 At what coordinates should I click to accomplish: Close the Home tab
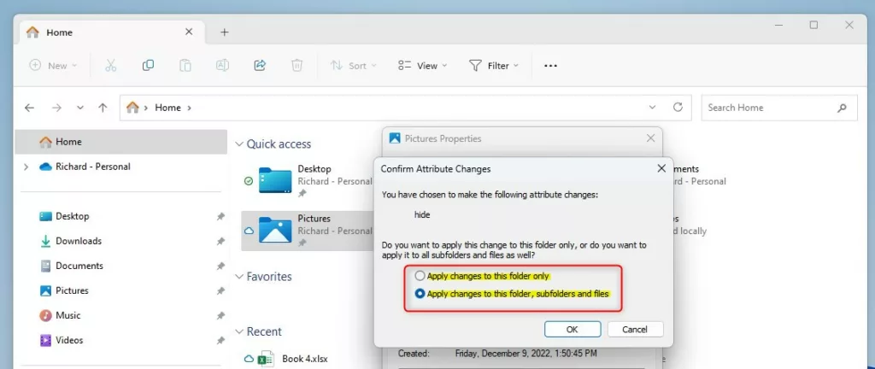[189, 32]
